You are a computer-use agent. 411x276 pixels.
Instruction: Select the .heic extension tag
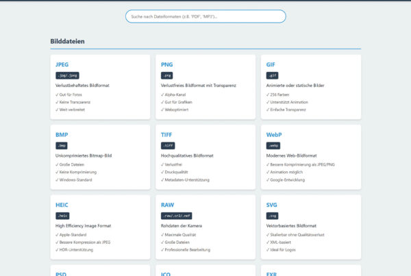[63, 216]
